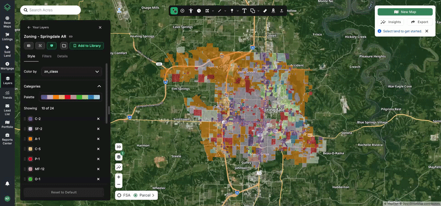Open Trends in sidebar
Viewport: 441px width, 206px height.
pos(7,95)
